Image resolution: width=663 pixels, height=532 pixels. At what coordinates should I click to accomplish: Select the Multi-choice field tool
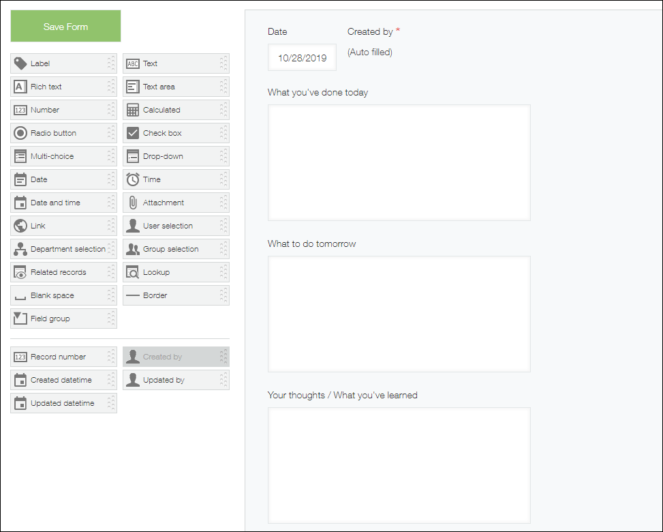pyautogui.click(x=51, y=156)
